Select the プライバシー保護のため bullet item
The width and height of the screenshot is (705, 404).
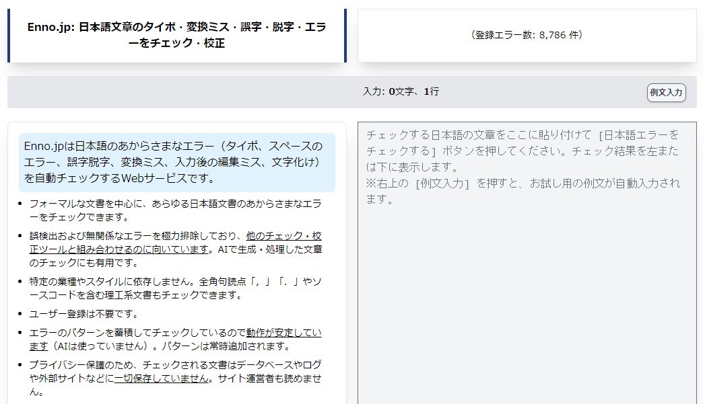(175, 378)
